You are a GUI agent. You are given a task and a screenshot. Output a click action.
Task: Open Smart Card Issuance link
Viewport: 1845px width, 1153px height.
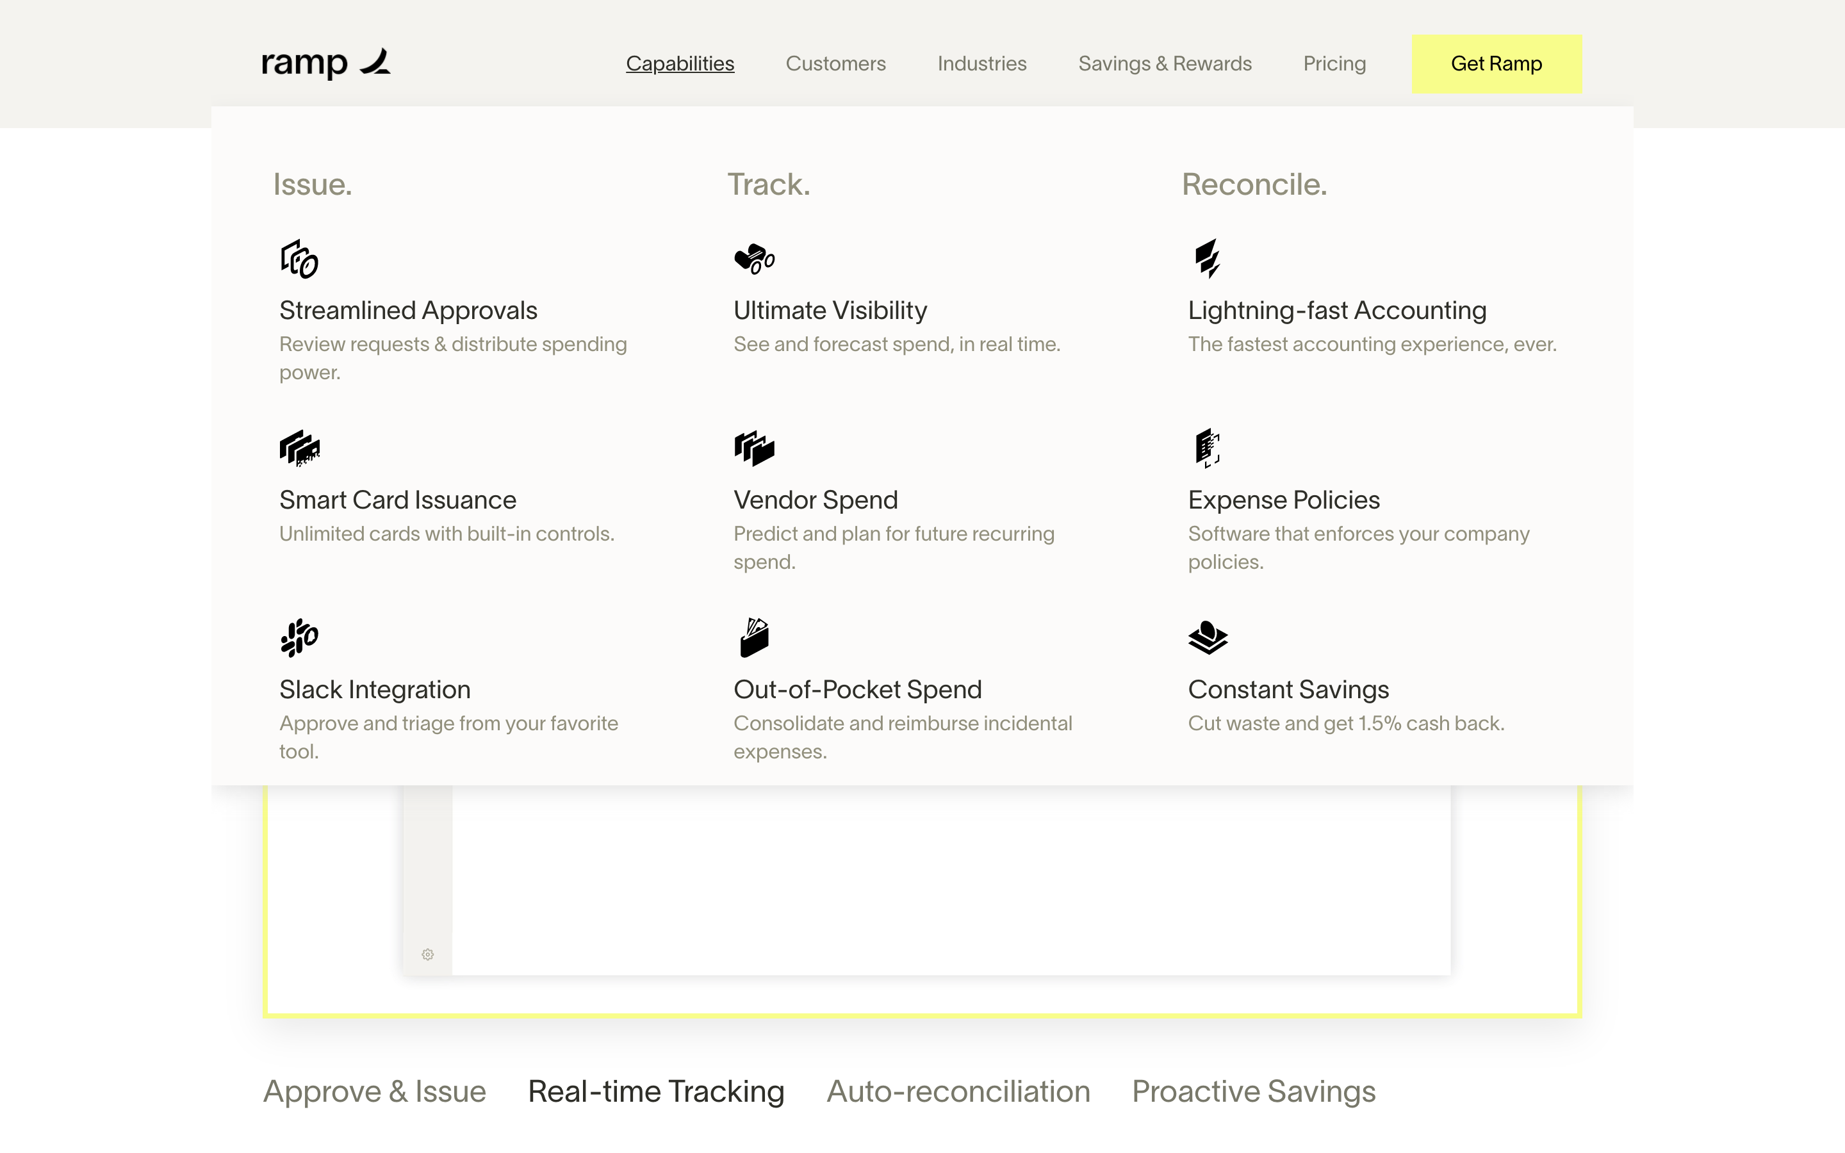pos(397,500)
